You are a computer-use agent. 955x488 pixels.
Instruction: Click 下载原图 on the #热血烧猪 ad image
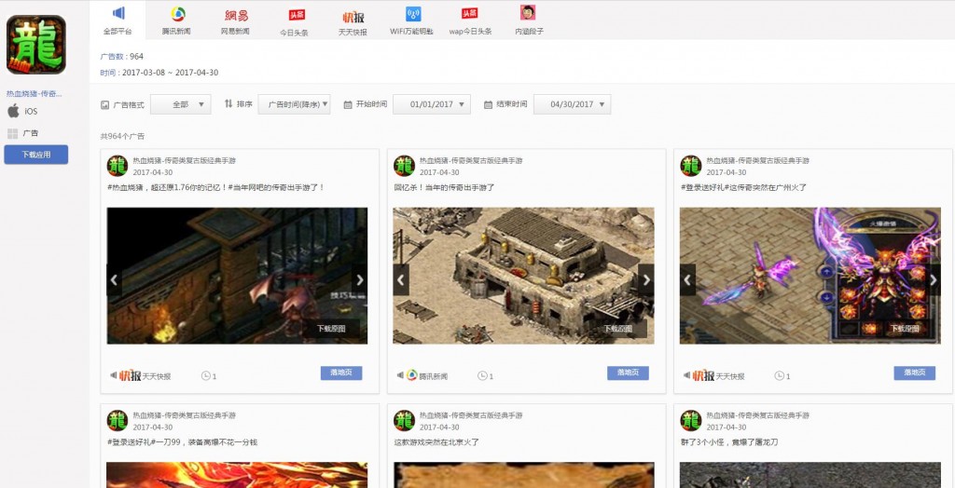(x=331, y=329)
